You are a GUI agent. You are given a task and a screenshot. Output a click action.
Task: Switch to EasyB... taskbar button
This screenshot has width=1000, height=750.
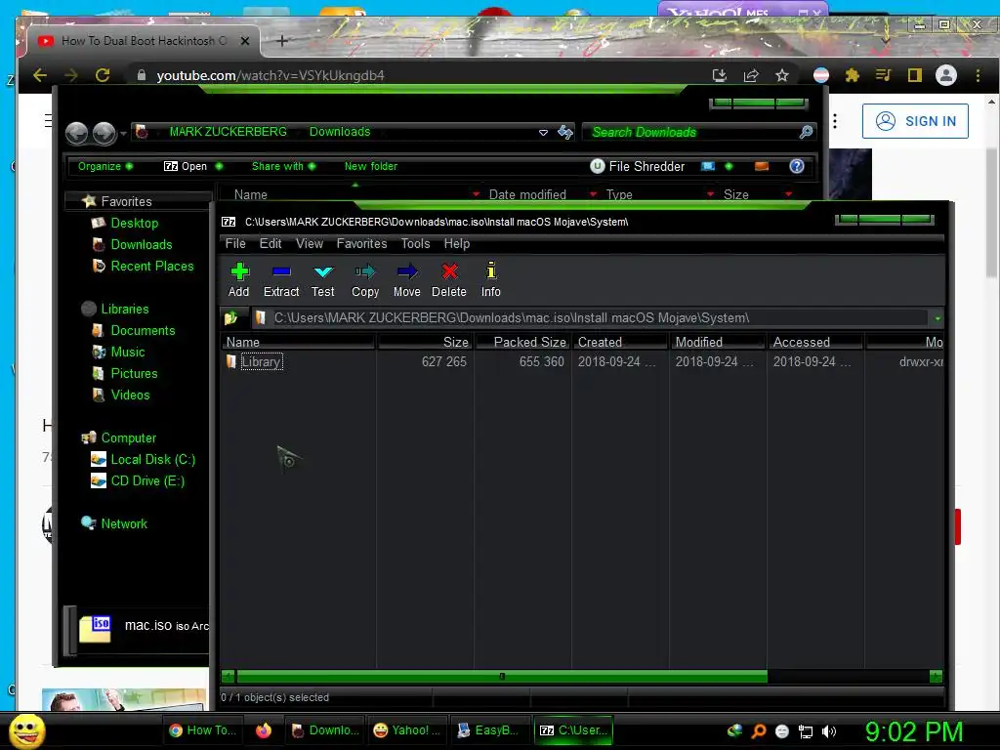point(490,730)
